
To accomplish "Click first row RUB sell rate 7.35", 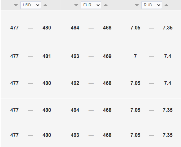I will (168, 28).
